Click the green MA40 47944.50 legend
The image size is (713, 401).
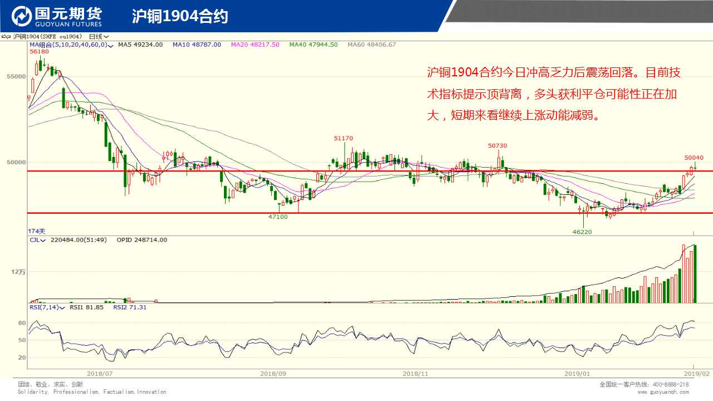[x=313, y=45]
